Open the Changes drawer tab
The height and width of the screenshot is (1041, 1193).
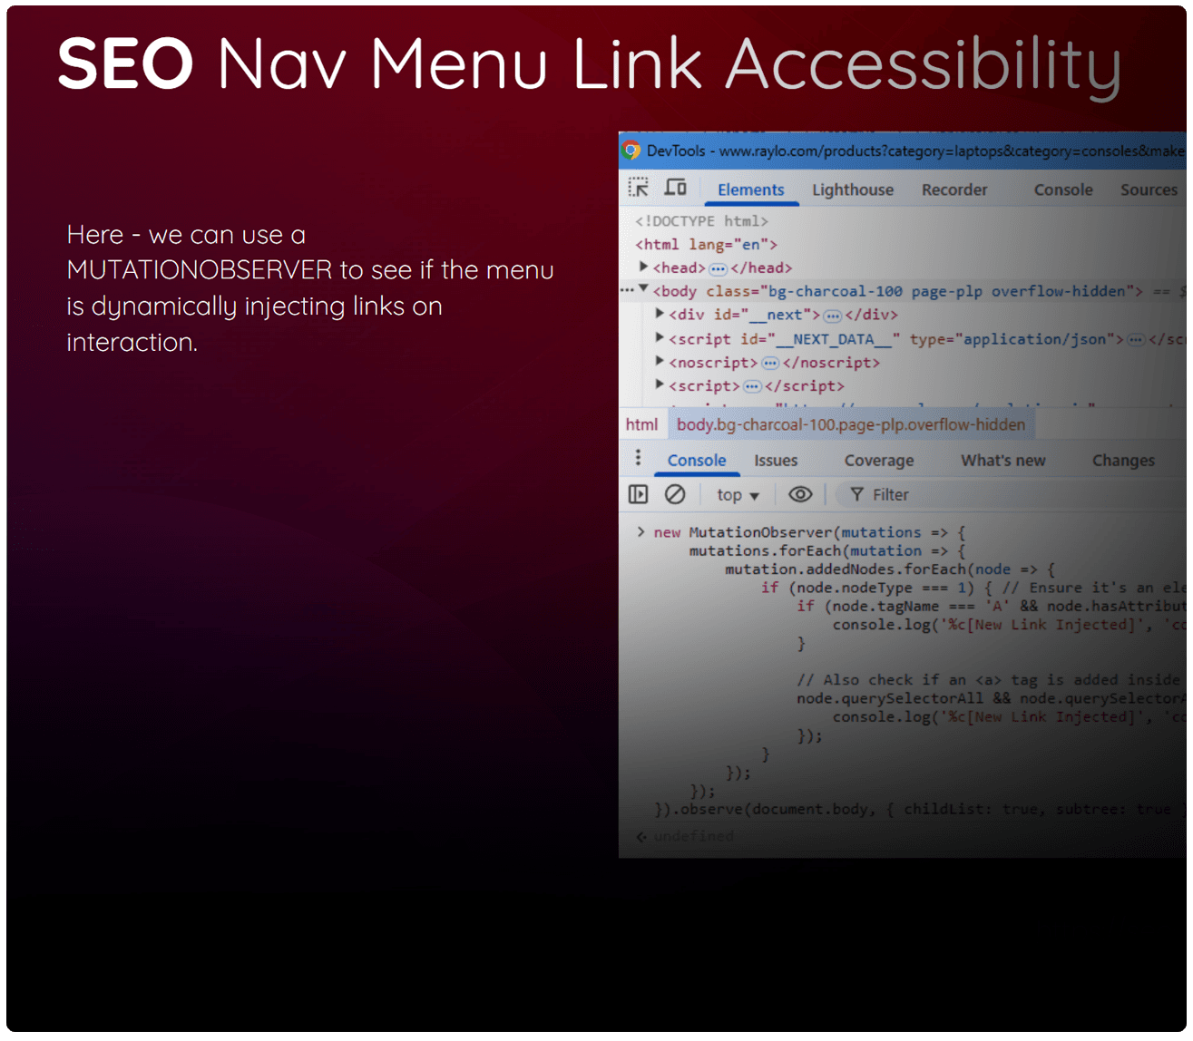(1123, 461)
